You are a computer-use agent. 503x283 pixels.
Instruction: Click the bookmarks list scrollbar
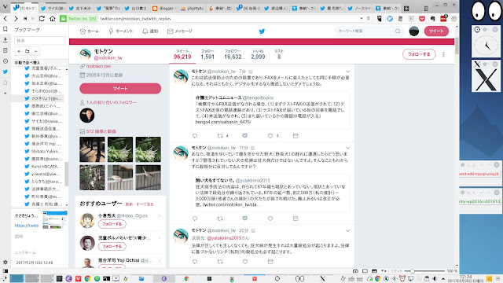tap(66, 174)
